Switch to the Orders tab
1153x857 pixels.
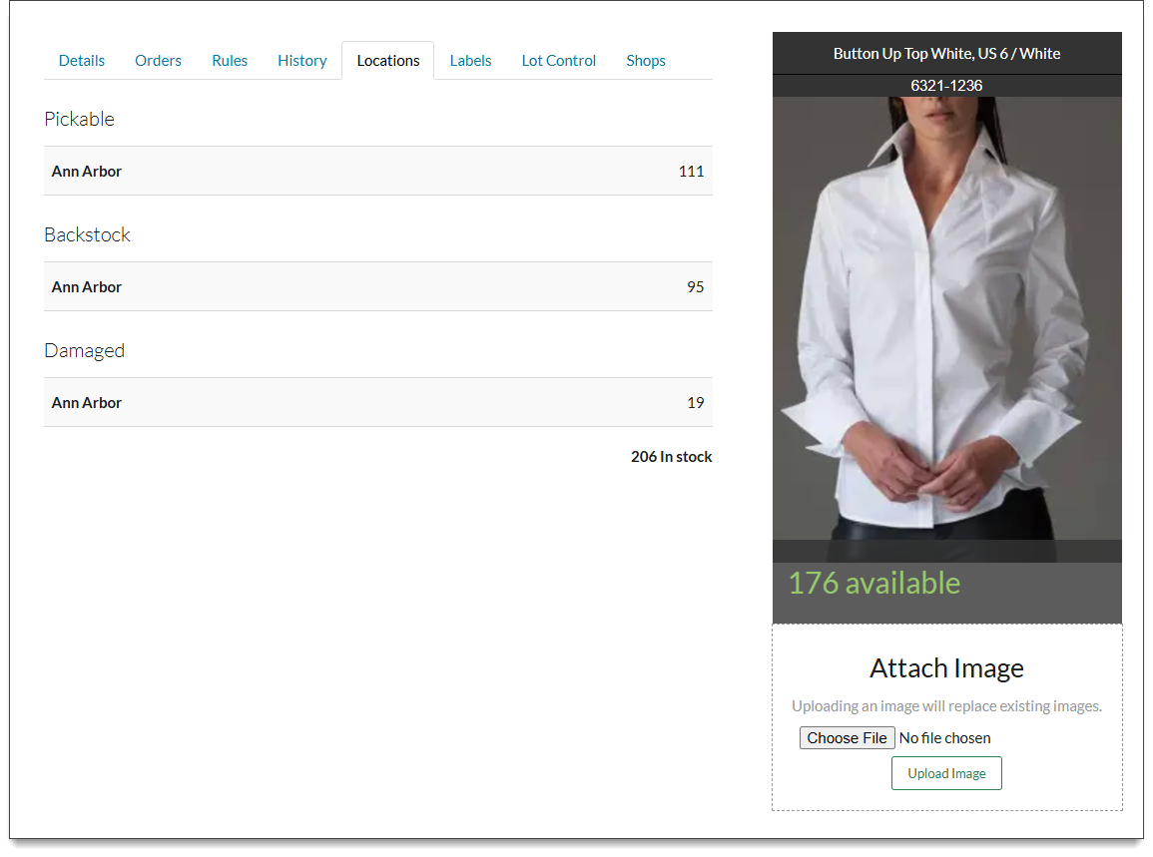[158, 61]
